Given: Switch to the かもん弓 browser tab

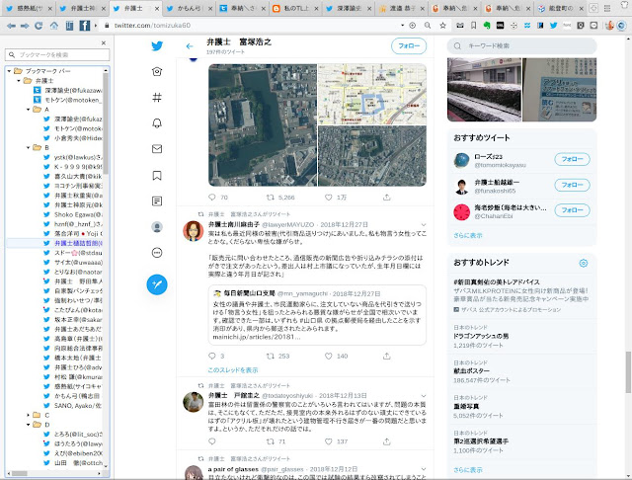Looking at the screenshot, I should (x=189, y=8).
